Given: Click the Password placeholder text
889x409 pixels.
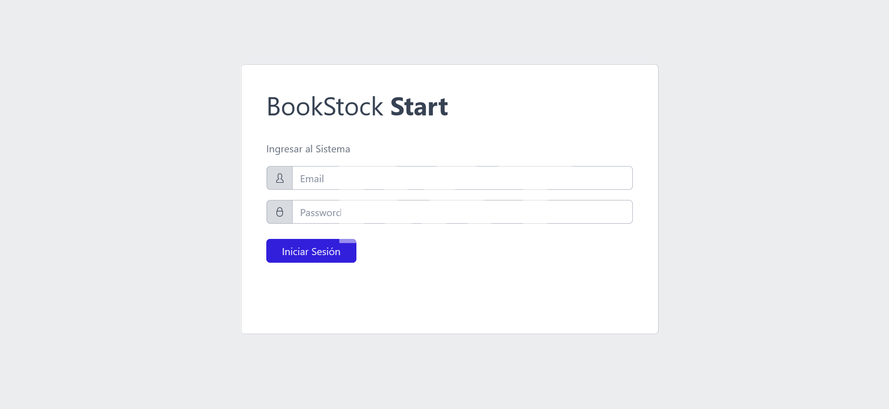Looking at the screenshot, I should (320, 213).
